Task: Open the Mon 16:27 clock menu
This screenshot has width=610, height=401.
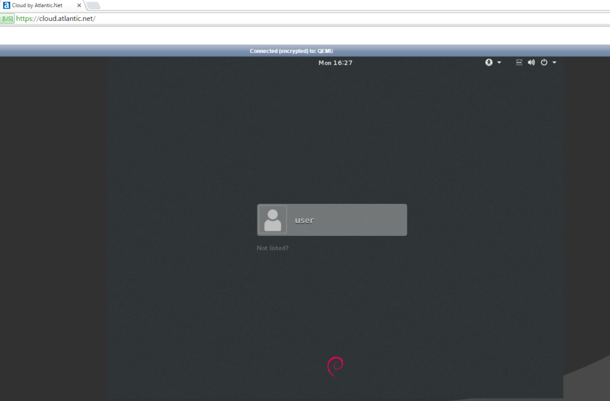Action: 335,62
